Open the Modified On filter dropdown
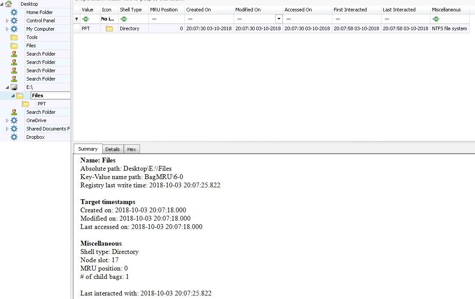The image size is (475, 299). click(278, 19)
